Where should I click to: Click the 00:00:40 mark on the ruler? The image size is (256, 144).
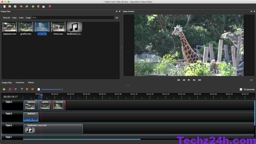[86, 94]
